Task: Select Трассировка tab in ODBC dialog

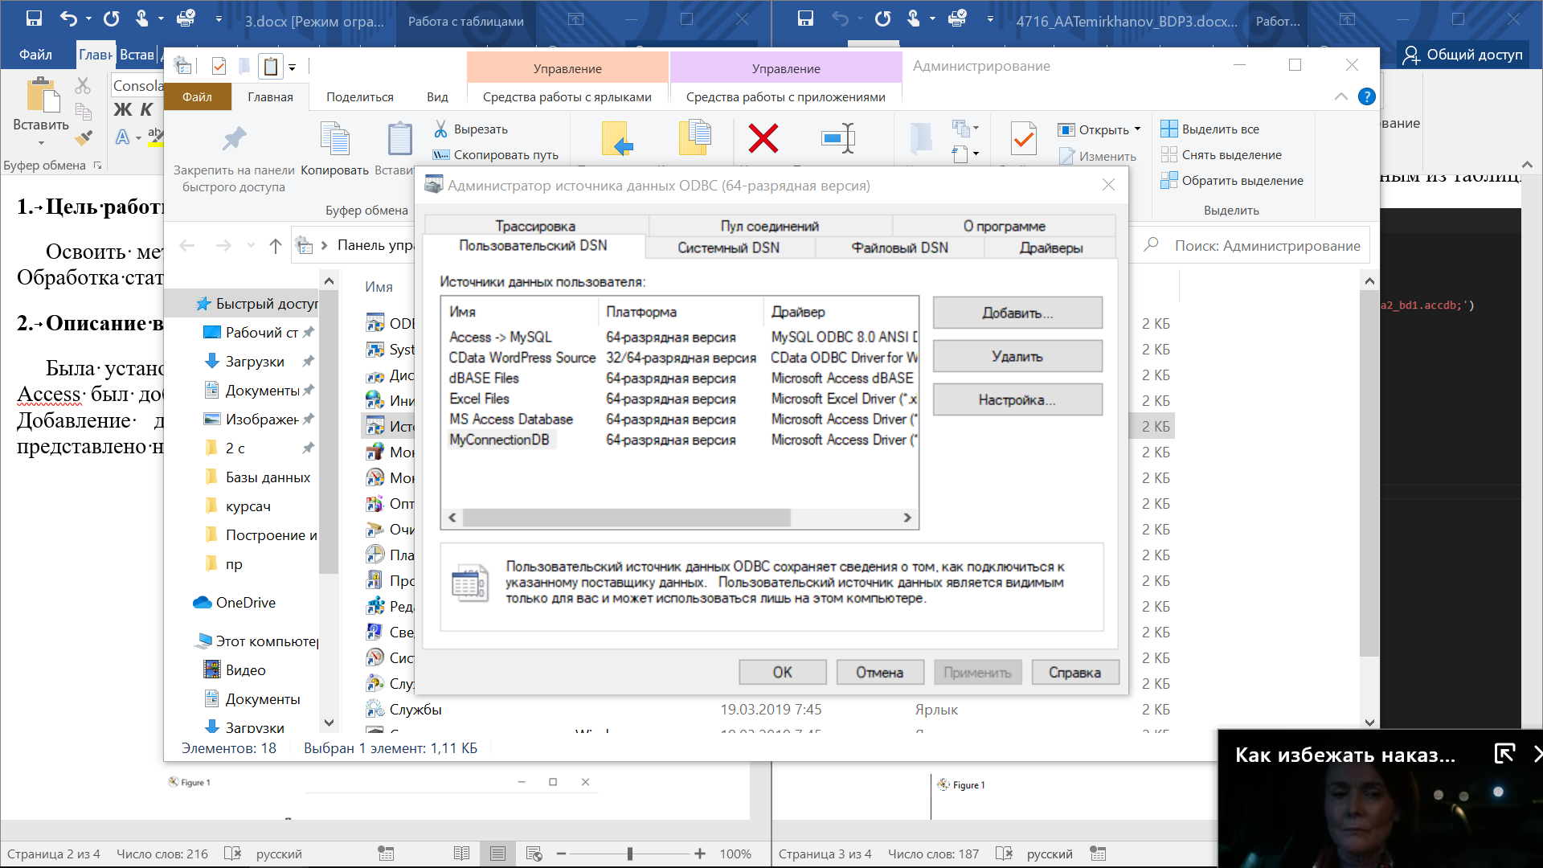Action: click(x=535, y=226)
